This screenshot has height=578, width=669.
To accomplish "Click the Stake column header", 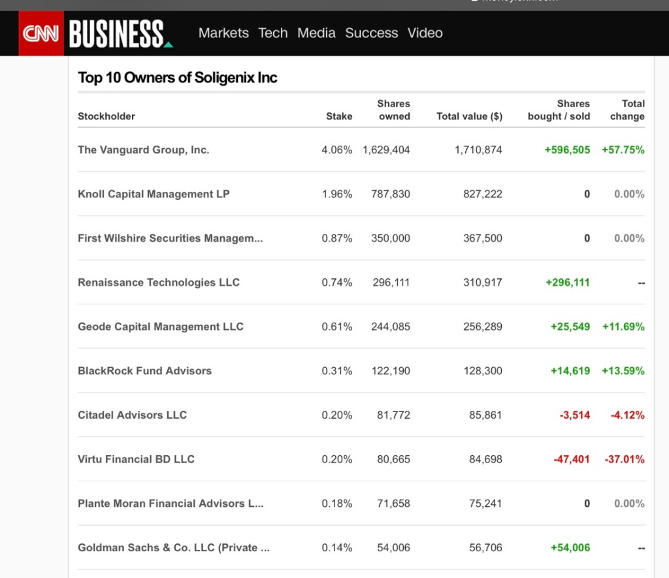I will (x=339, y=116).
